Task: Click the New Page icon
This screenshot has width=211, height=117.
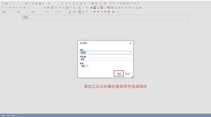Action: 29,3
